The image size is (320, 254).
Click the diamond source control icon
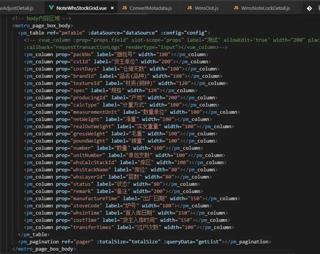pos(310,8)
